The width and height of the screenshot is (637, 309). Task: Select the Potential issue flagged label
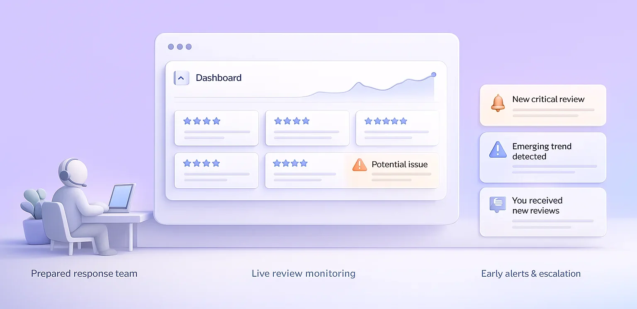click(x=399, y=165)
